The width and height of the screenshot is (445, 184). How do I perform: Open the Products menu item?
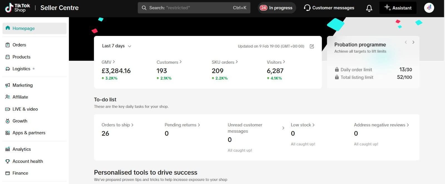click(21, 57)
